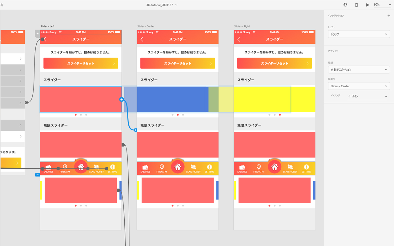The width and height of the screenshot is (394, 246).
Task: Select the red slide in Slider – Left
Action: tap(81, 99)
